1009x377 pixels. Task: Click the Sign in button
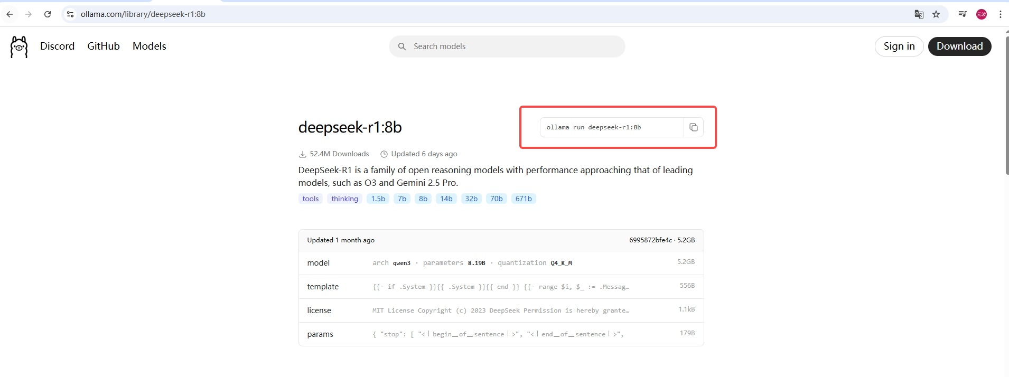coord(899,46)
